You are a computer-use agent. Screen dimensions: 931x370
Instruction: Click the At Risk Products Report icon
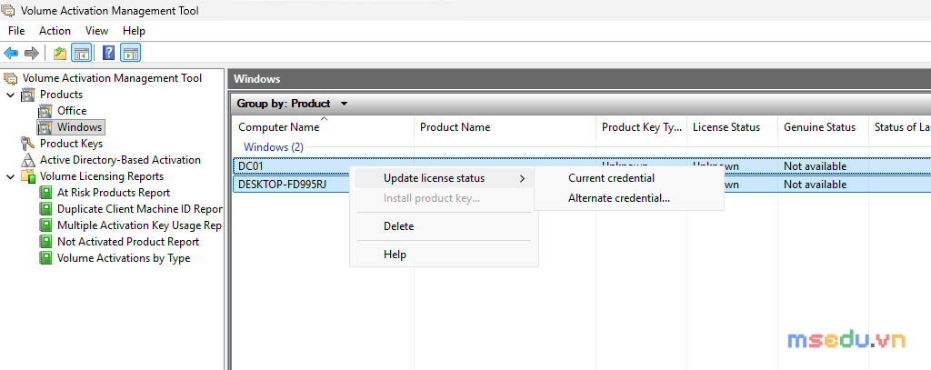(45, 193)
